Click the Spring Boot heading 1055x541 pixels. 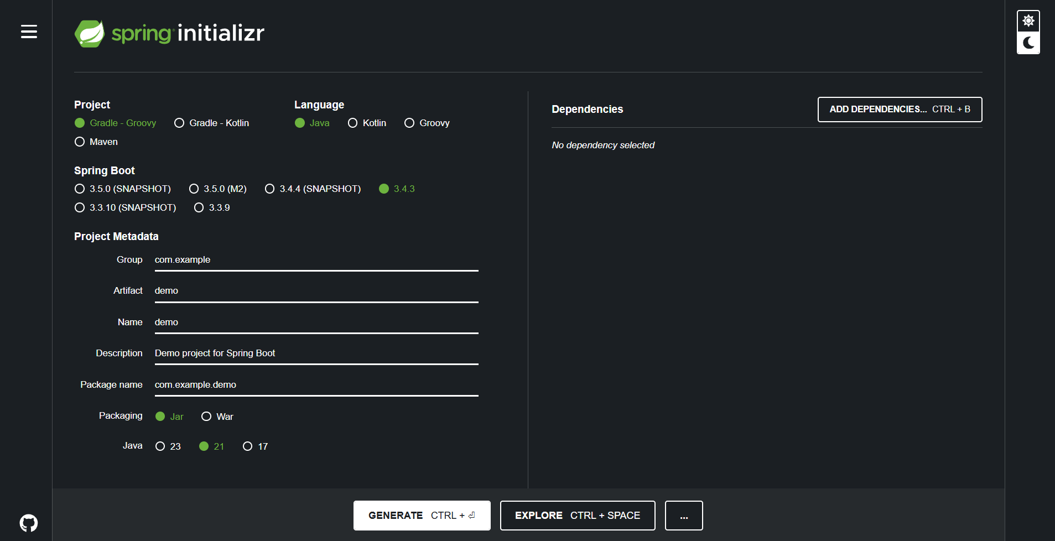pyautogui.click(x=105, y=171)
